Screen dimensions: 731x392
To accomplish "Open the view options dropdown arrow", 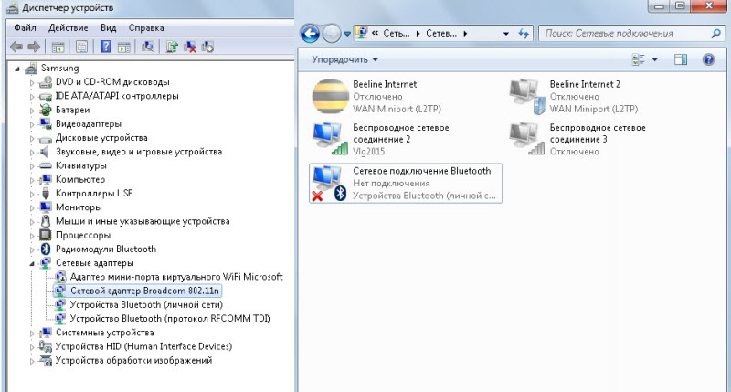I will pos(654,59).
